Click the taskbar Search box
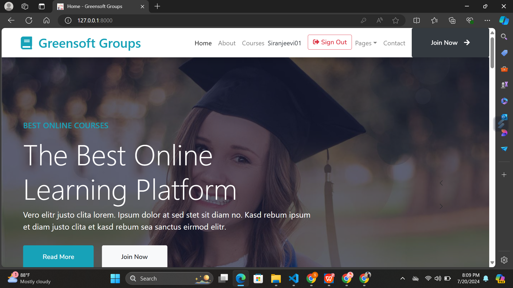Image resolution: width=513 pixels, height=288 pixels. point(169,279)
